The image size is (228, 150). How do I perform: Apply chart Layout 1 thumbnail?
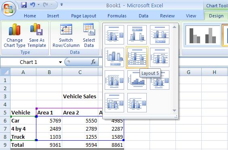114,35
